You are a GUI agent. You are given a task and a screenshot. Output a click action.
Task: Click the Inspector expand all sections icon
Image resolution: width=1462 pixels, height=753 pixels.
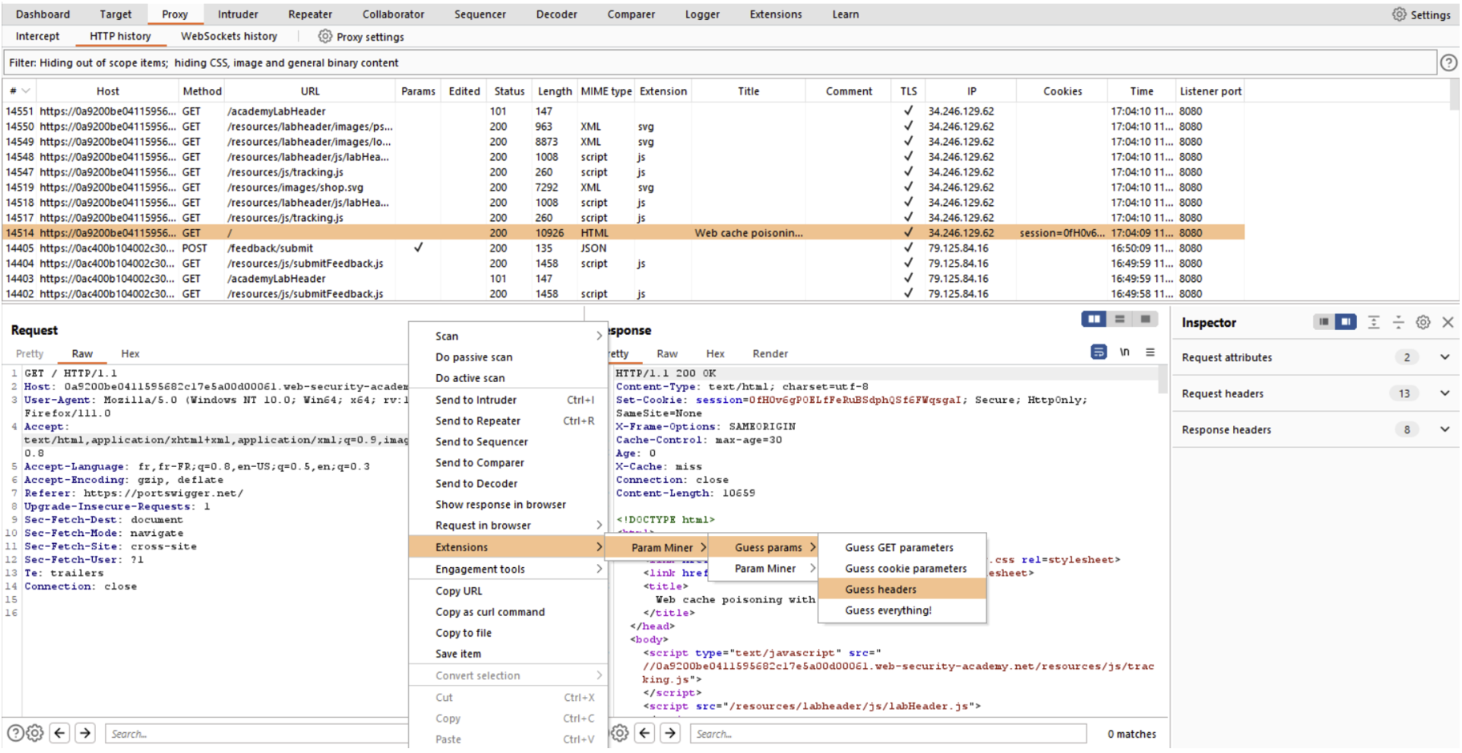coord(1373,322)
